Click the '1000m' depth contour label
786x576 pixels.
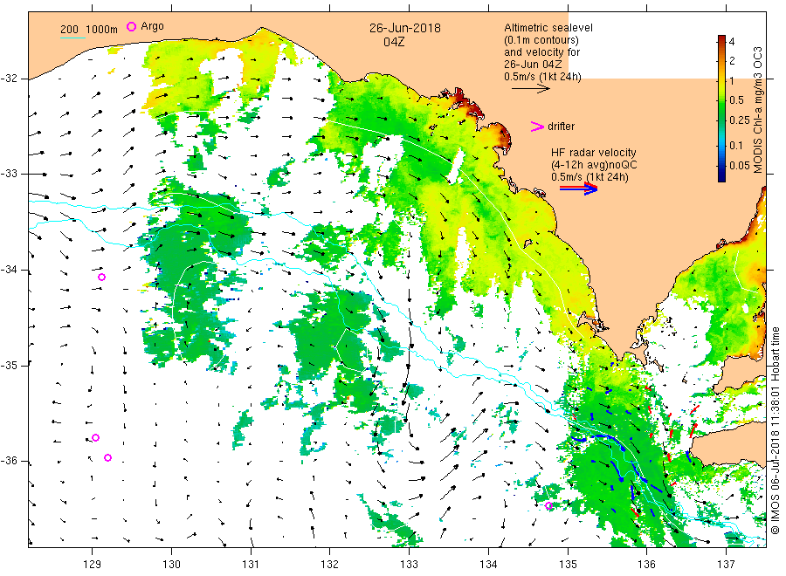(x=102, y=29)
